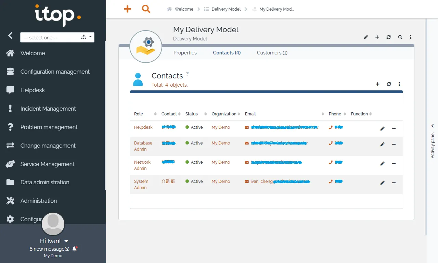The image size is (438, 263).
Task: Open global search magnifier icon
Action: point(146,9)
